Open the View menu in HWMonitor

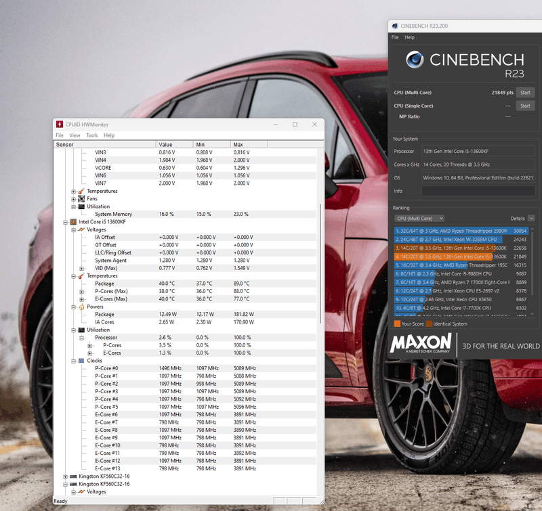(x=75, y=135)
